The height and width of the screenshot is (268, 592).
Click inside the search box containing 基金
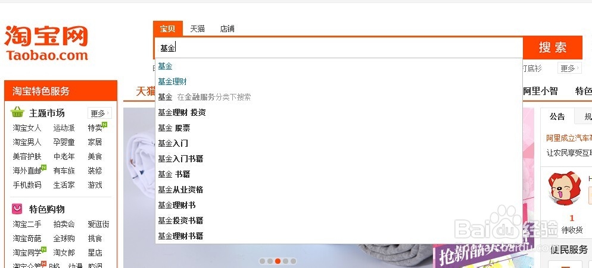339,48
